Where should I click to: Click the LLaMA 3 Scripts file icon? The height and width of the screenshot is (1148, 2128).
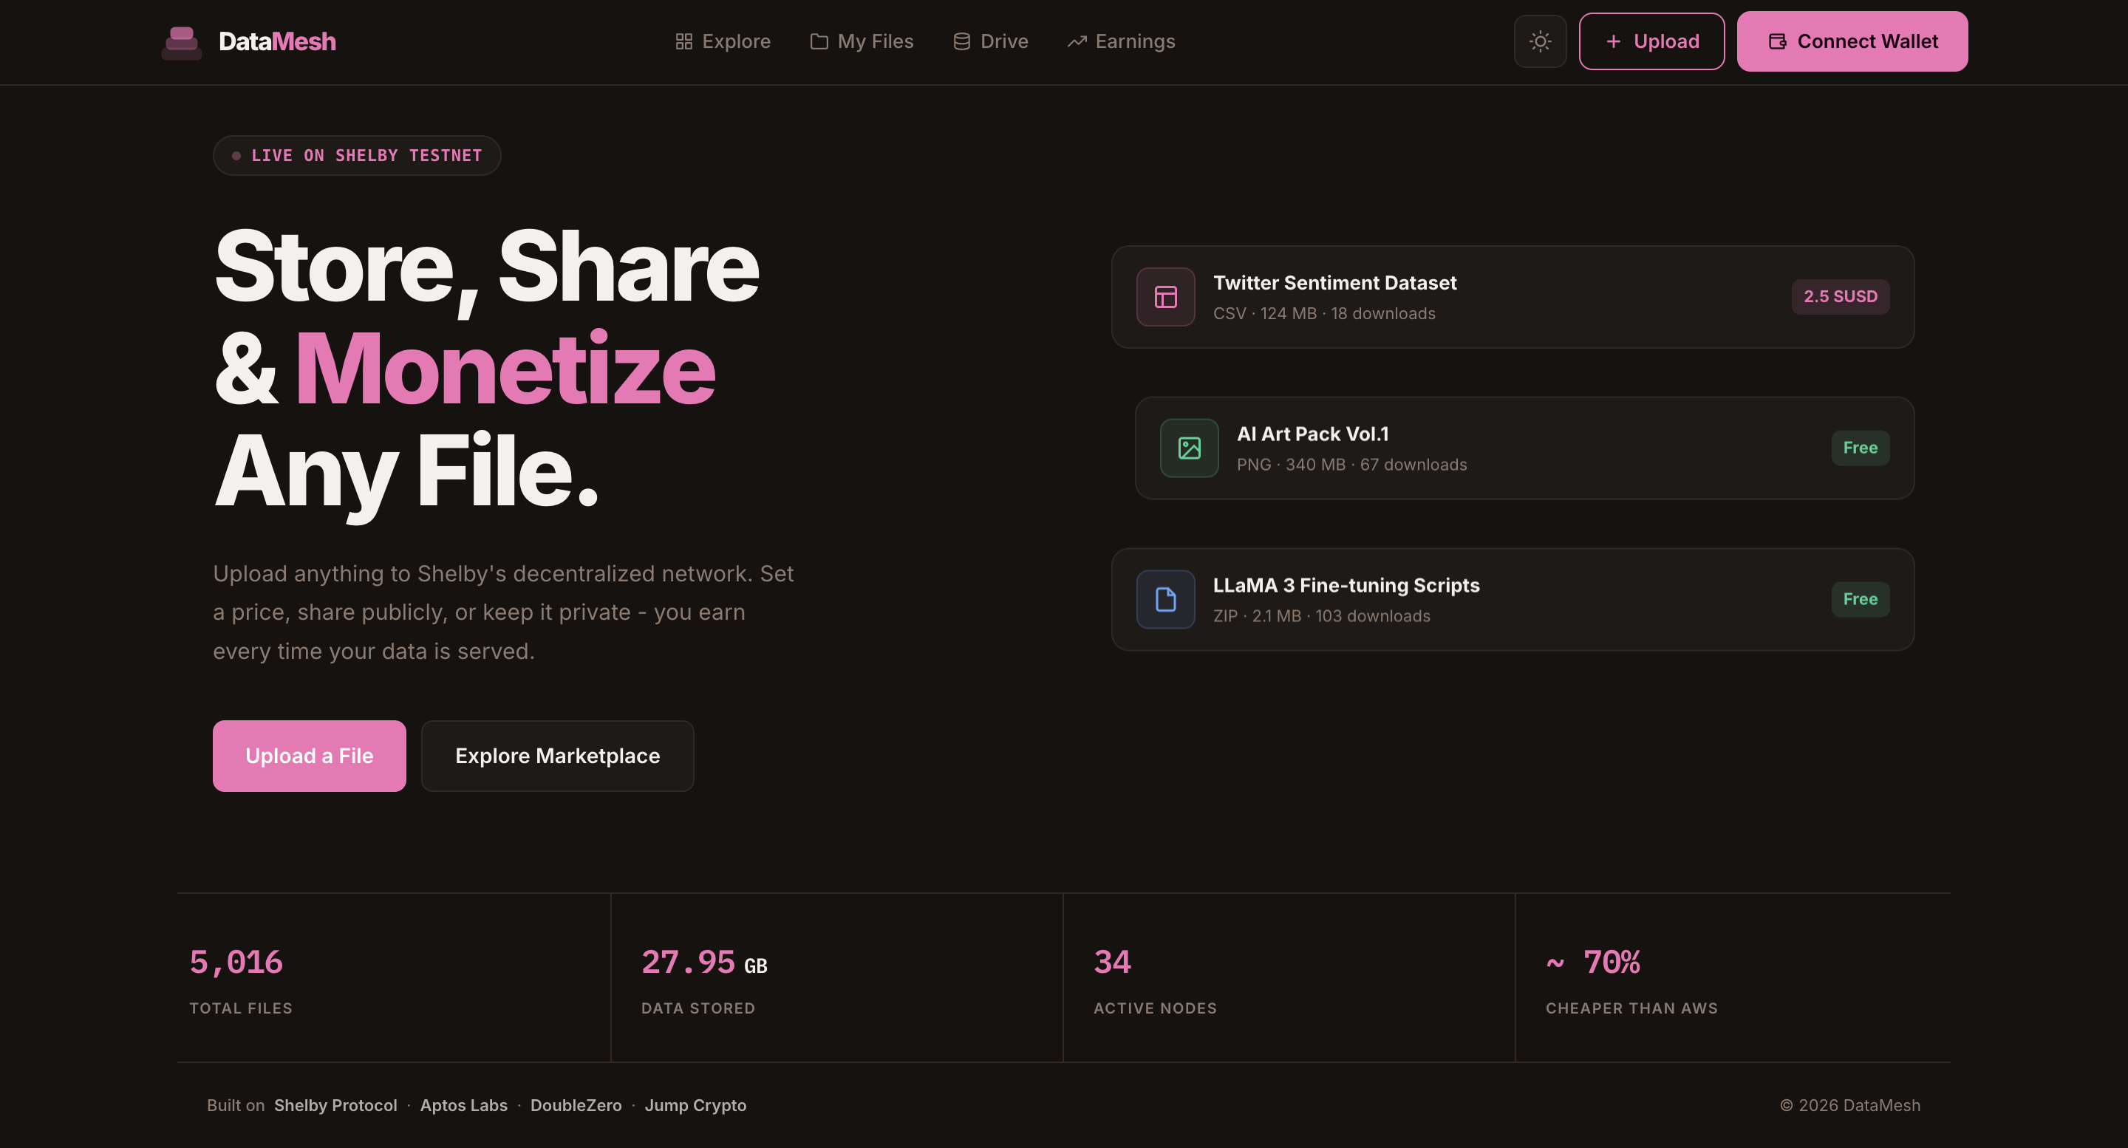pyautogui.click(x=1164, y=600)
